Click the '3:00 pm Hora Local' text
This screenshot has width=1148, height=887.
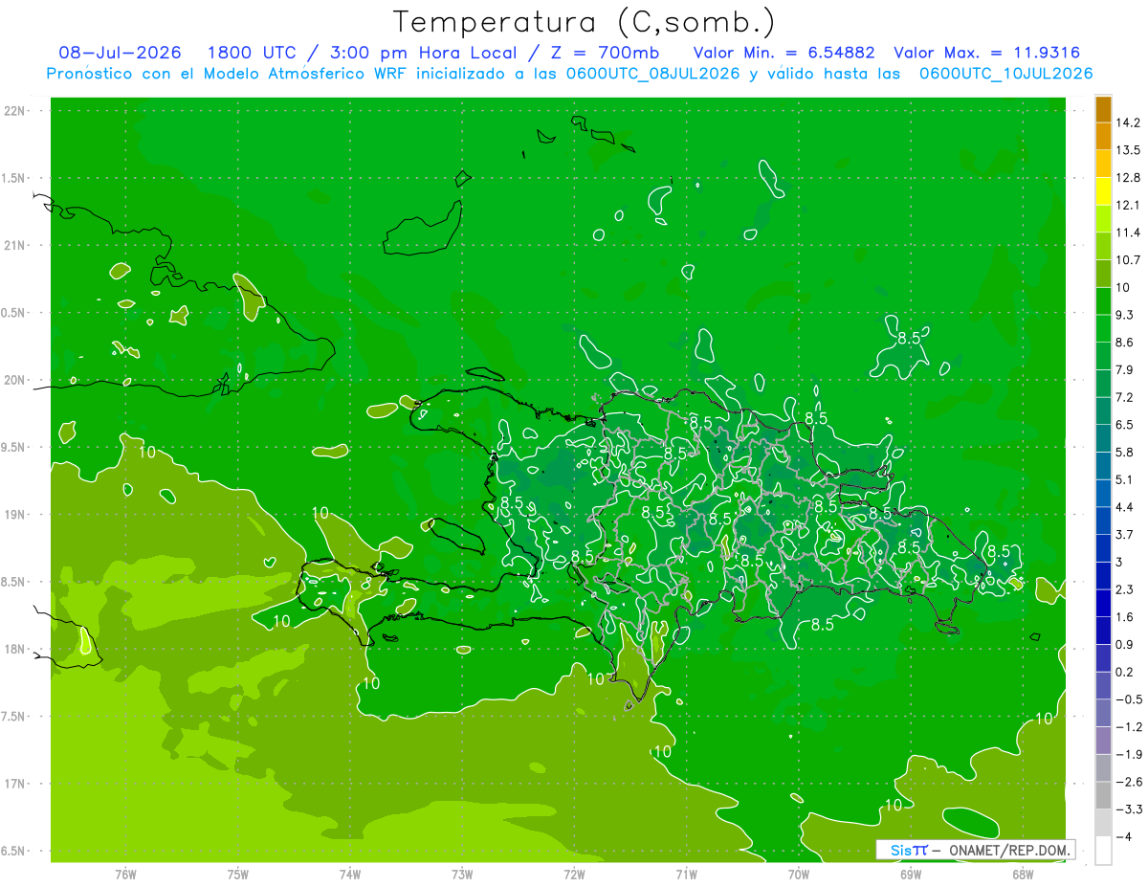tap(422, 53)
